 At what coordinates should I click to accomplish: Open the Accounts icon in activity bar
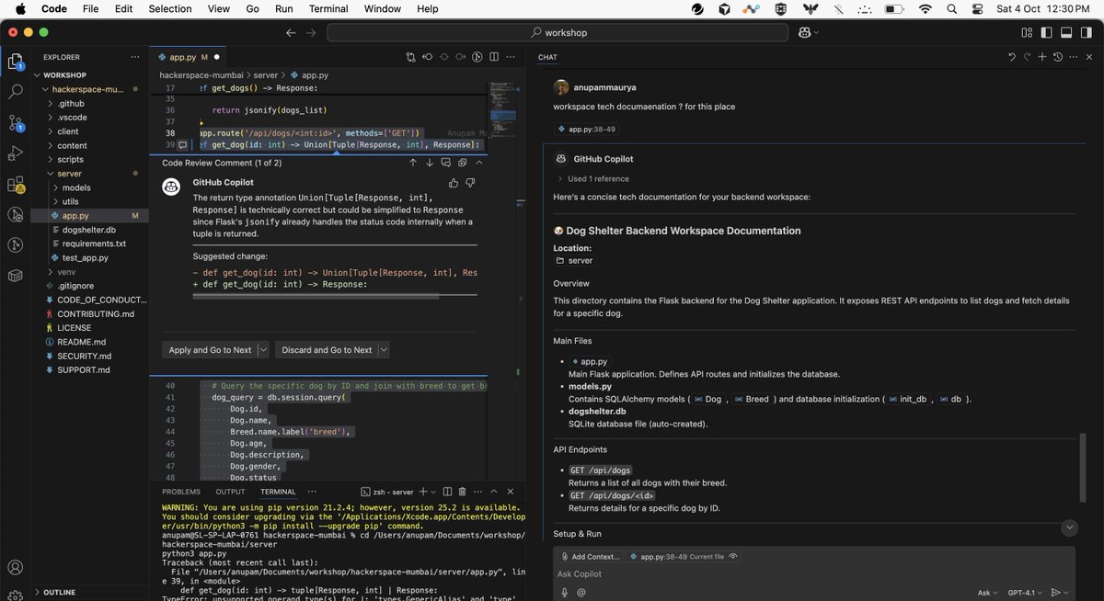point(15,568)
